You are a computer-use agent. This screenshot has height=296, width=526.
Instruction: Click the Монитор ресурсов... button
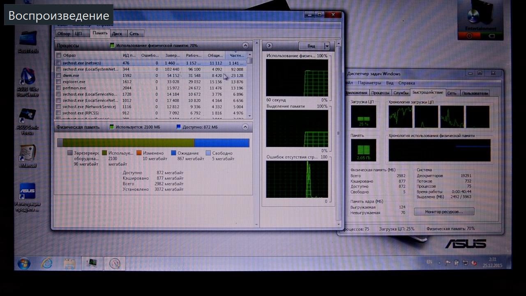point(444,211)
